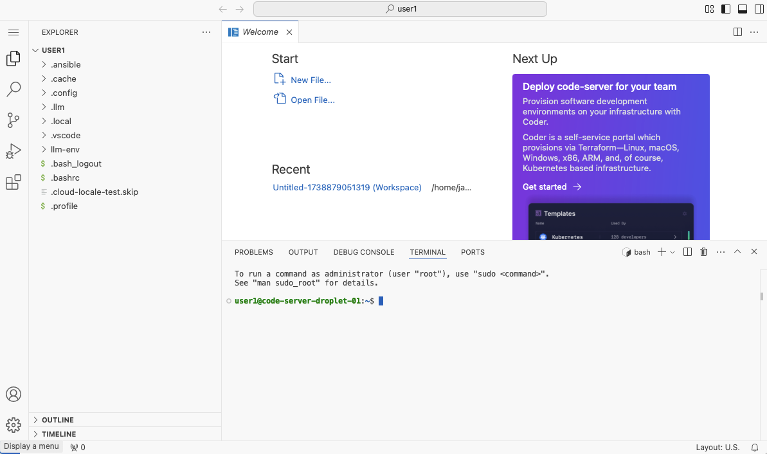
Task: Open the Search view icon
Action: [14, 89]
